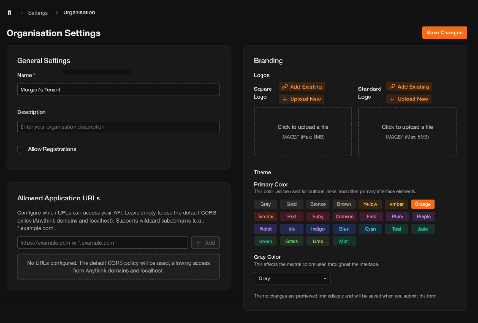478x323 pixels.
Task: Open the Standard Logo file upload area
Action: pos(407,132)
